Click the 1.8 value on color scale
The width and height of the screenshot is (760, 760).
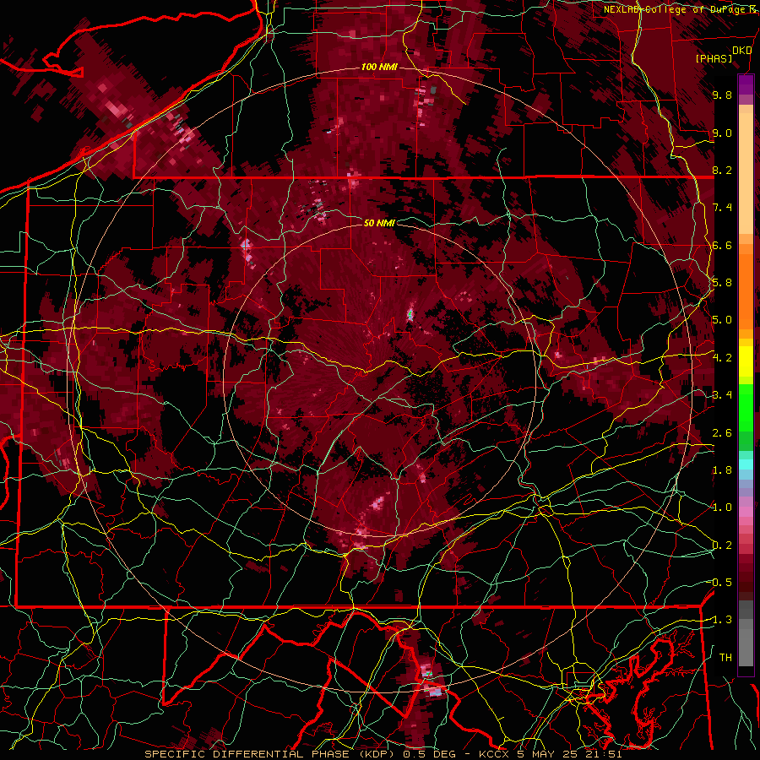(x=722, y=470)
